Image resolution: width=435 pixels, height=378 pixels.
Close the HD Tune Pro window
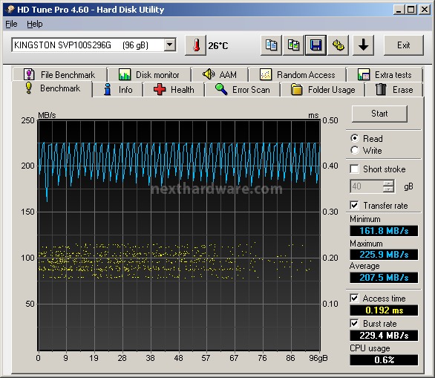point(425,10)
